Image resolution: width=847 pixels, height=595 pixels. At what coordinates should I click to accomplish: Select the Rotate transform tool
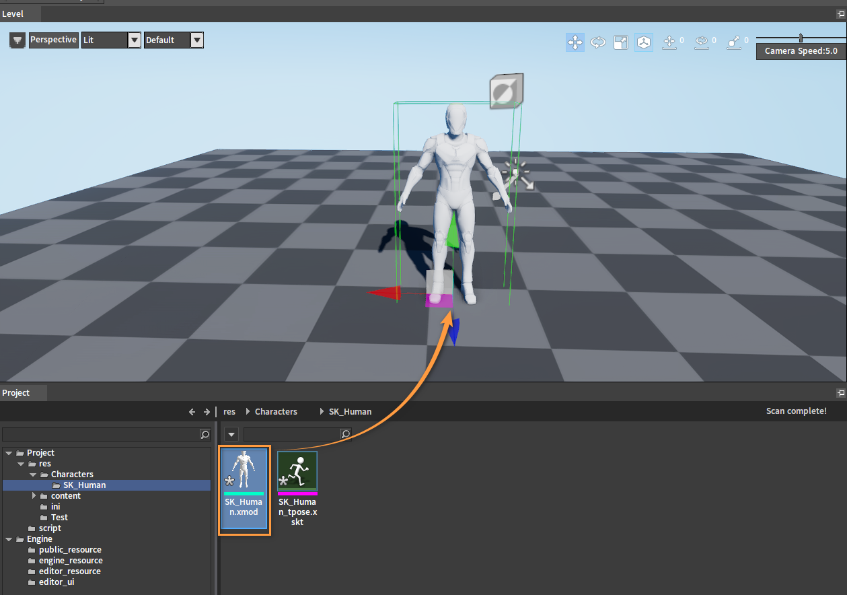point(598,42)
